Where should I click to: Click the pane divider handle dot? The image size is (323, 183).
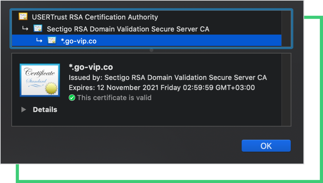pyautogui.click(x=151, y=50)
